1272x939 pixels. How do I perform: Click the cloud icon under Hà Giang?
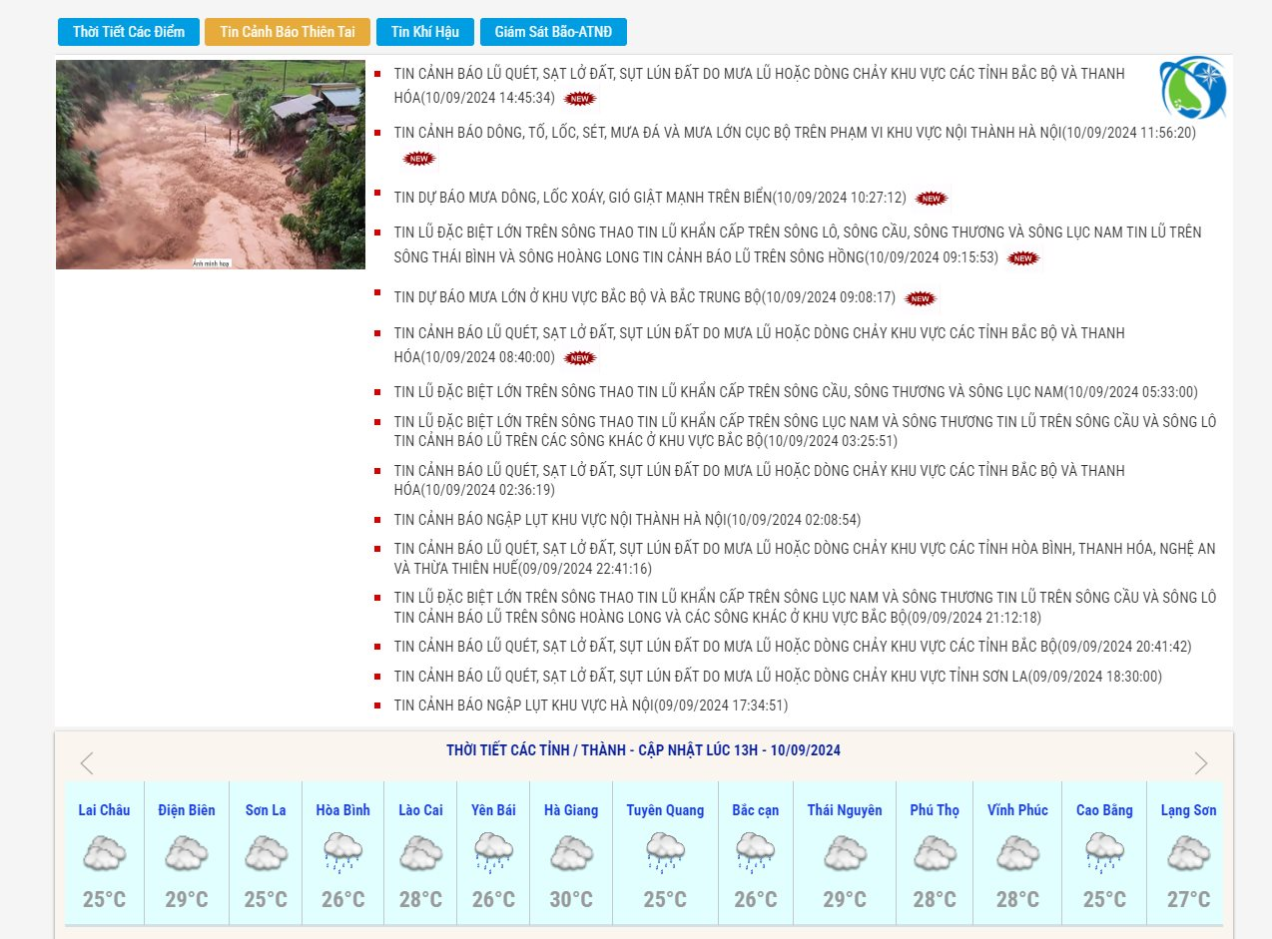click(x=571, y=853)
